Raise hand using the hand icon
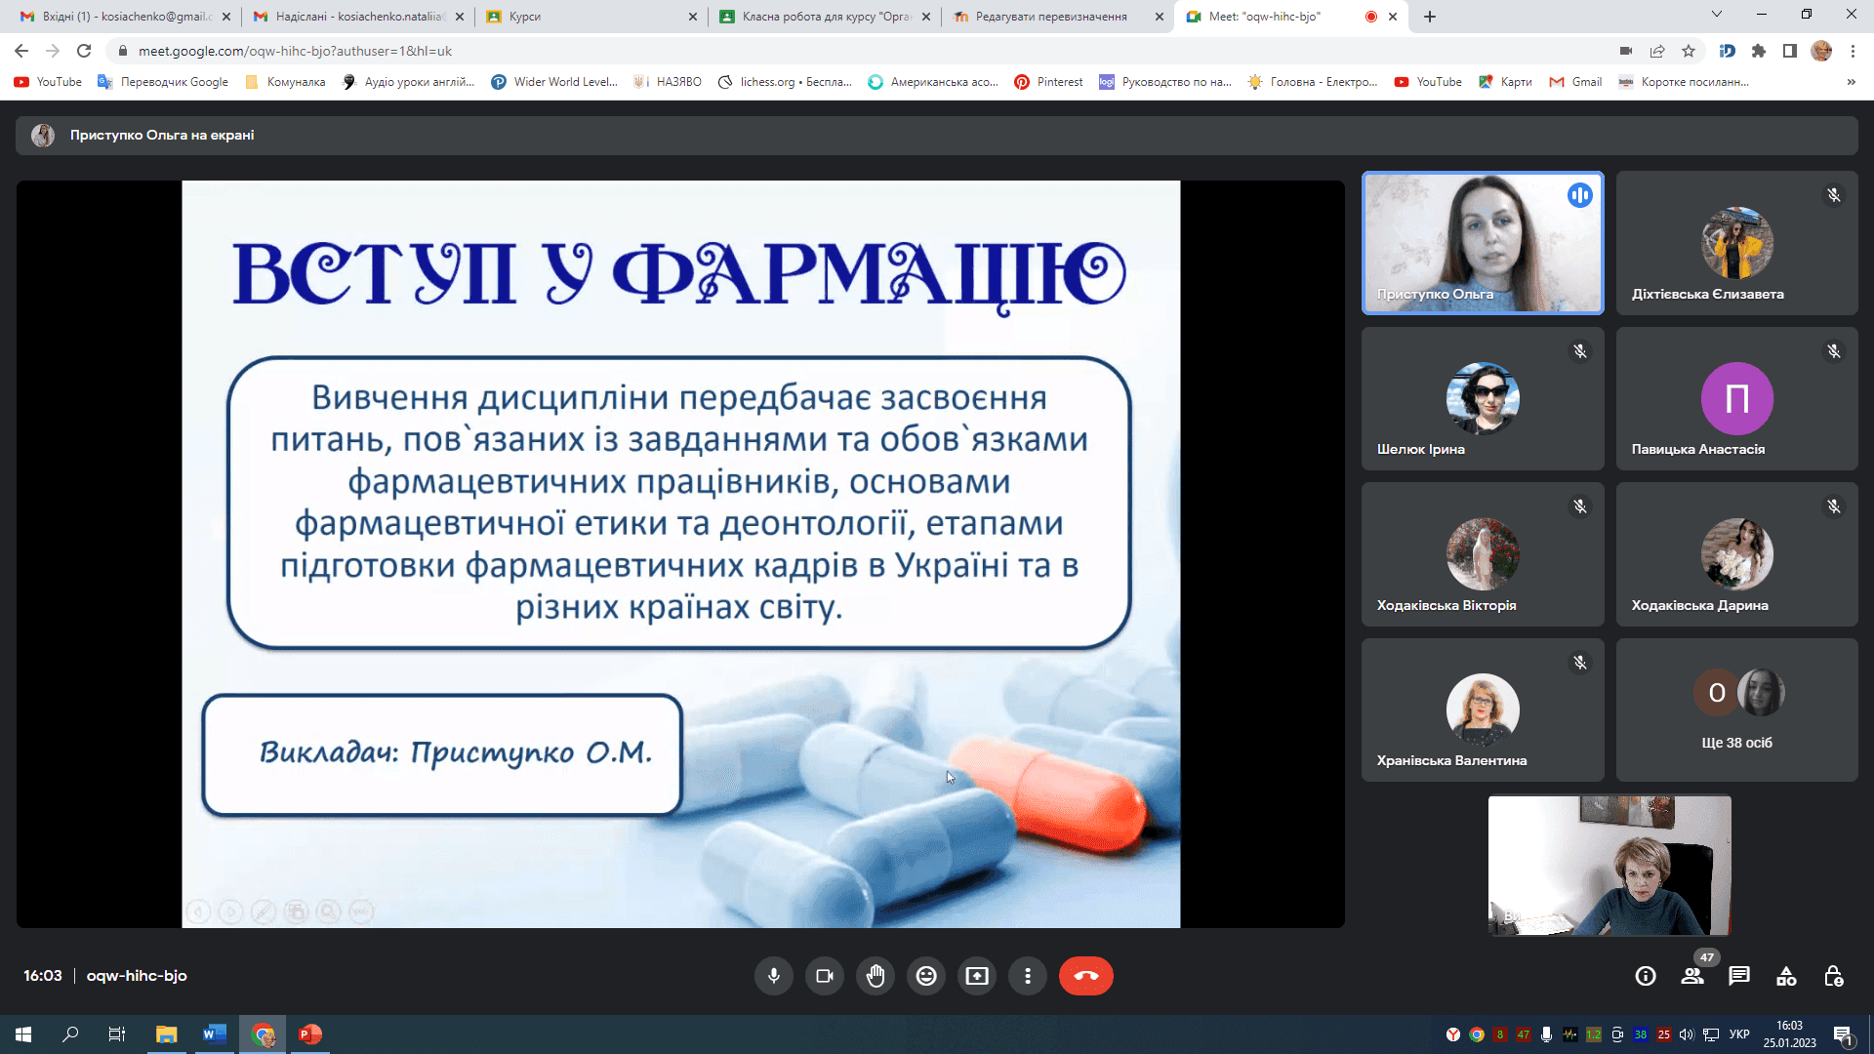The image size is (1874, 1054). (876, 976)
